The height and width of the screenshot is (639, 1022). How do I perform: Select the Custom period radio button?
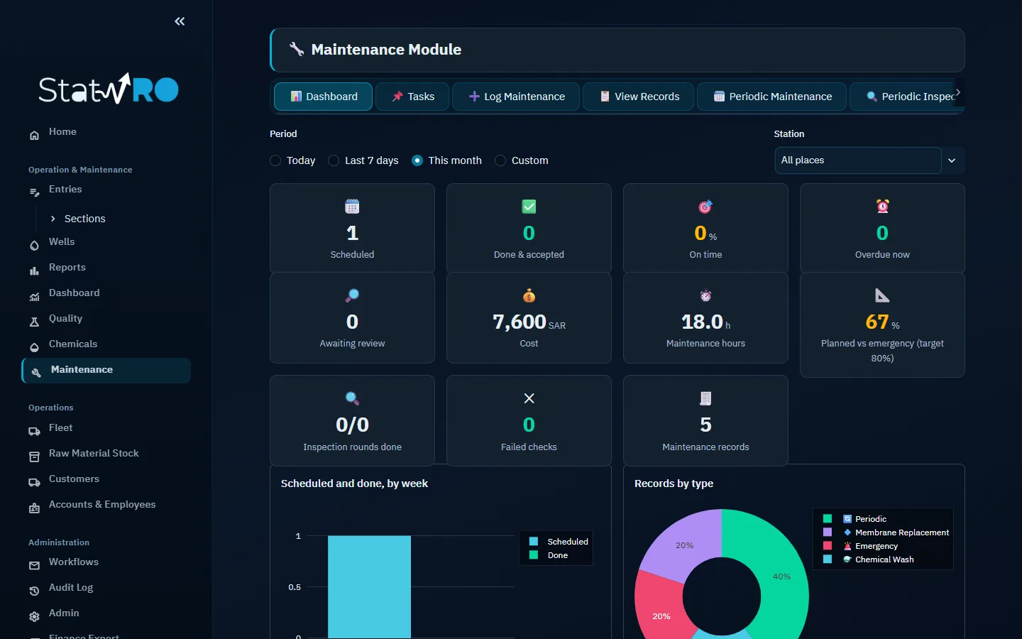pyautogui.click(x=500, y=160)
